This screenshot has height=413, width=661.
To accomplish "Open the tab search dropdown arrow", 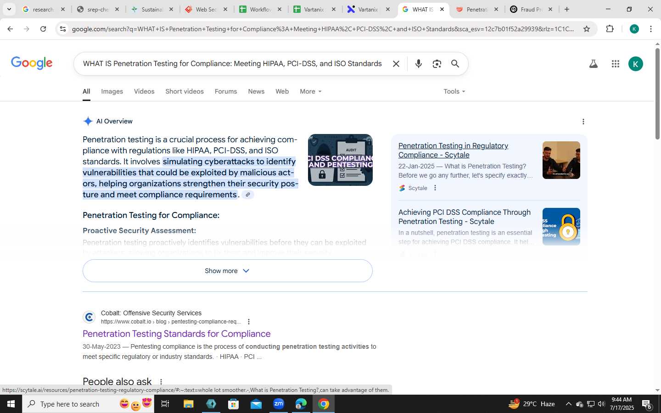I will pos(9,9).
